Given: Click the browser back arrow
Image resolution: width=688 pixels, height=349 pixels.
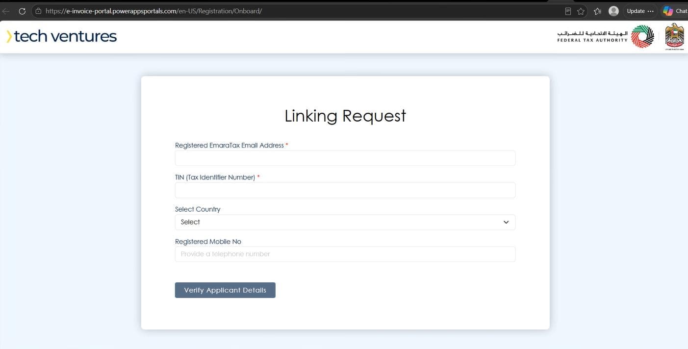Looking at the screenshot, I should 6,11.
